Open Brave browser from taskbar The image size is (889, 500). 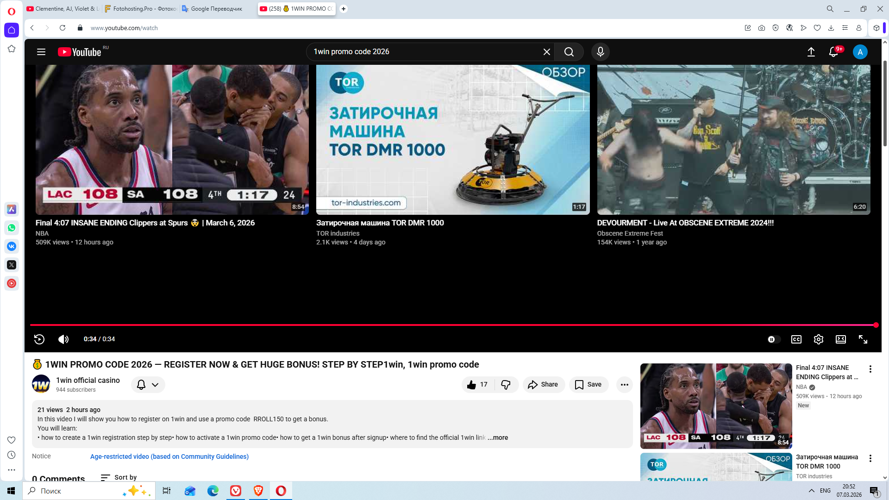pyautogui.click(x=258, y=491)
